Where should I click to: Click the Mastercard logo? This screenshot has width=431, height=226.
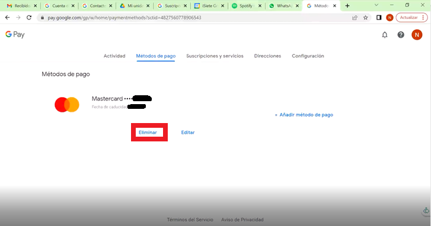point(67,105)
